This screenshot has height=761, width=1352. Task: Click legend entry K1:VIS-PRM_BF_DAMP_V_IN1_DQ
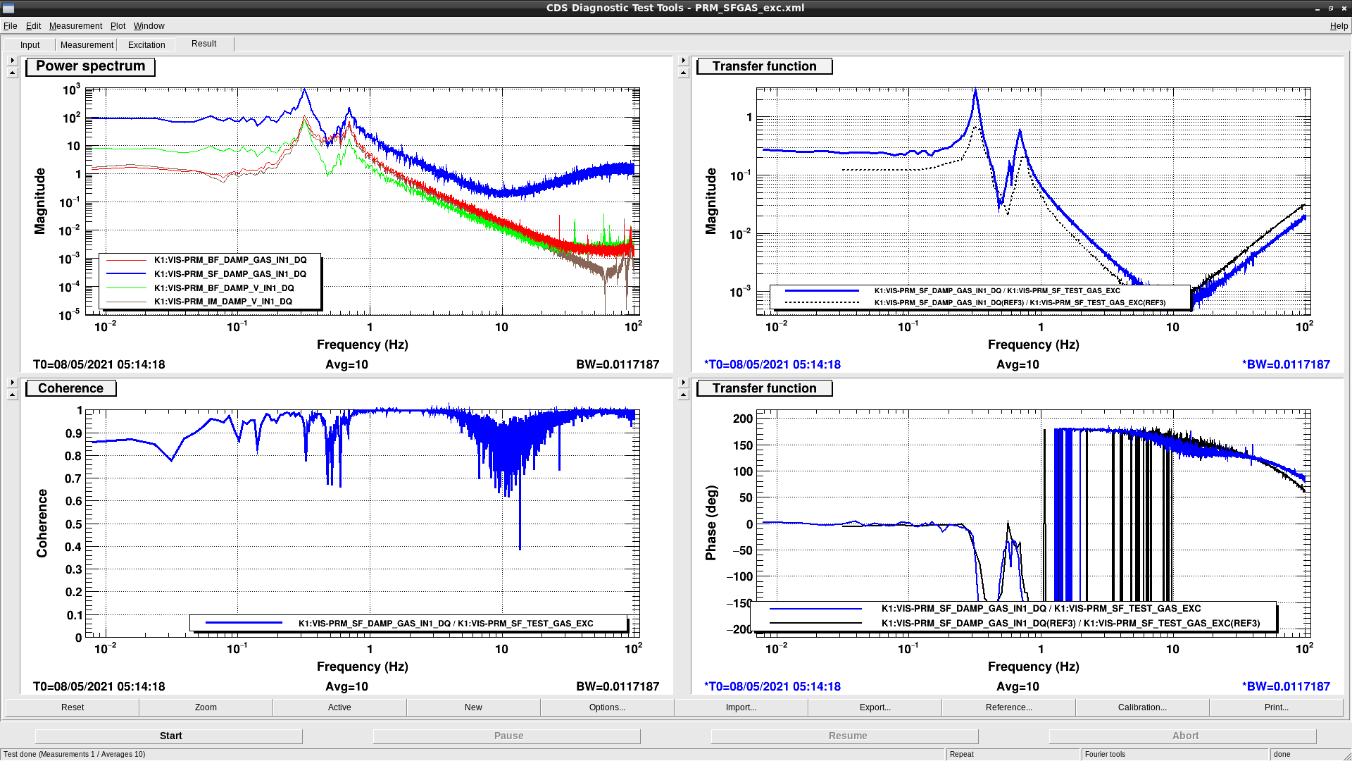tap(224, 288)
